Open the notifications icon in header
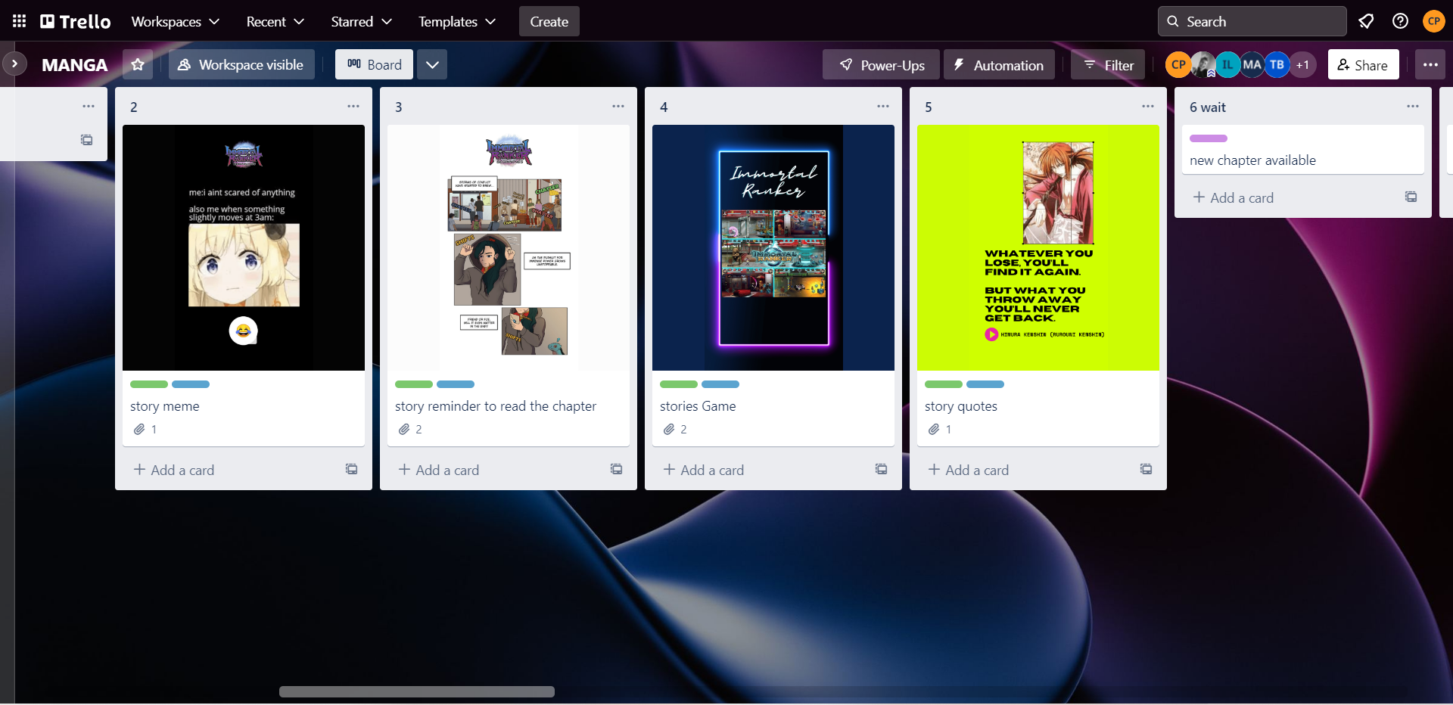1453x705 pixels. 1366,21
